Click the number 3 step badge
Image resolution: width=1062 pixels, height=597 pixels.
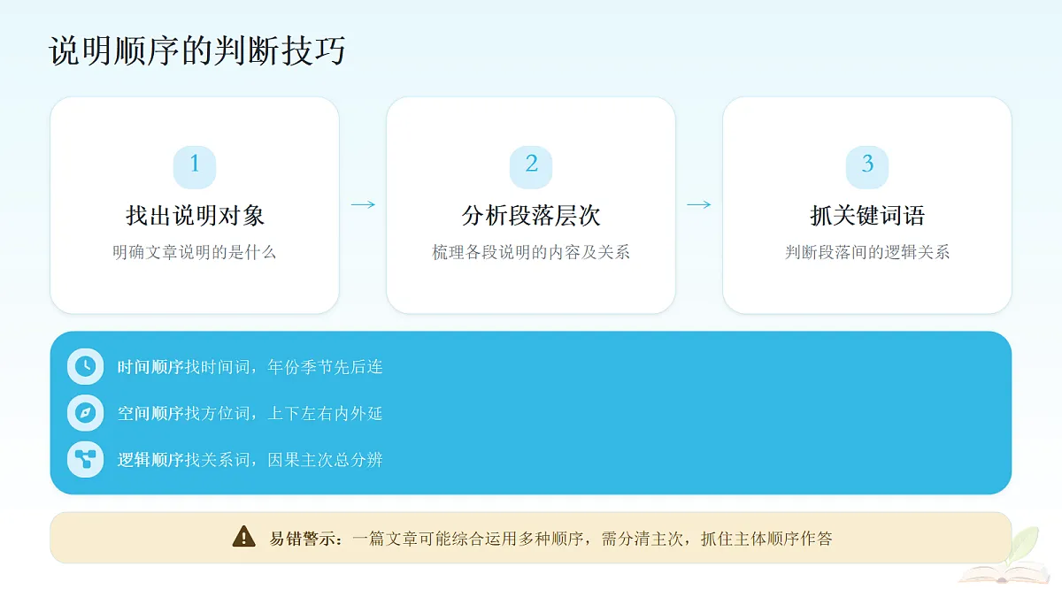tap(867, 166)
